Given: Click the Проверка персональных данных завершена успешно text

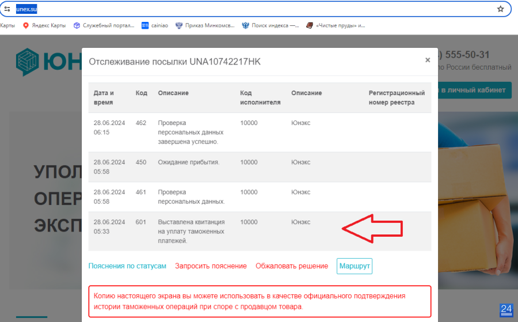Looking at the screenshot, I should (191, 132).
